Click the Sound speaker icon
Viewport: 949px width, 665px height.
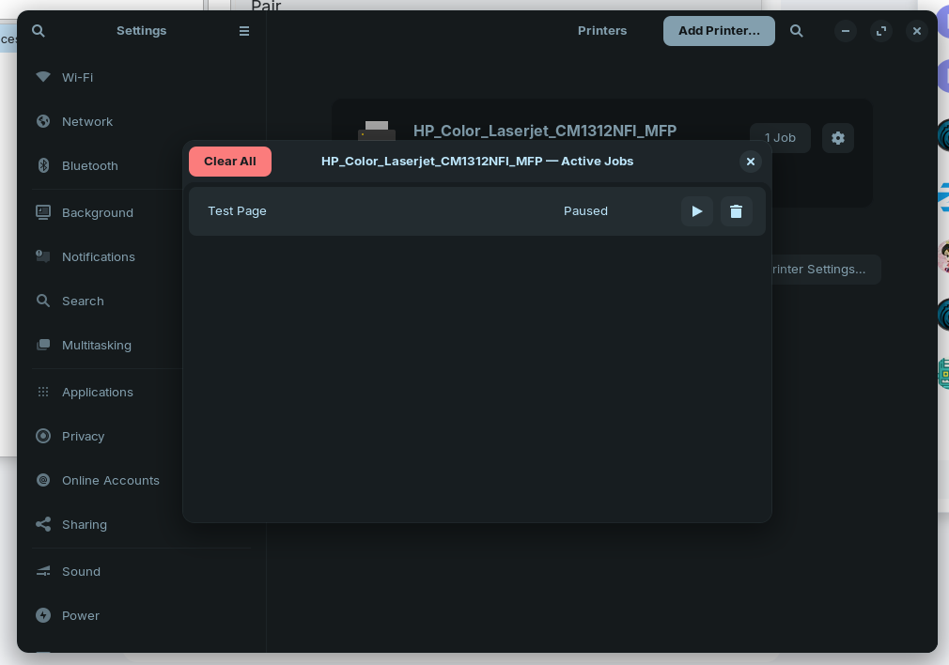pos(43,571)
